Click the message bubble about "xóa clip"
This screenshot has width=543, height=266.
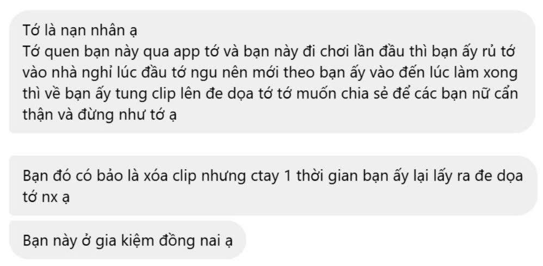pyautogui.click(x=273, y=185)
